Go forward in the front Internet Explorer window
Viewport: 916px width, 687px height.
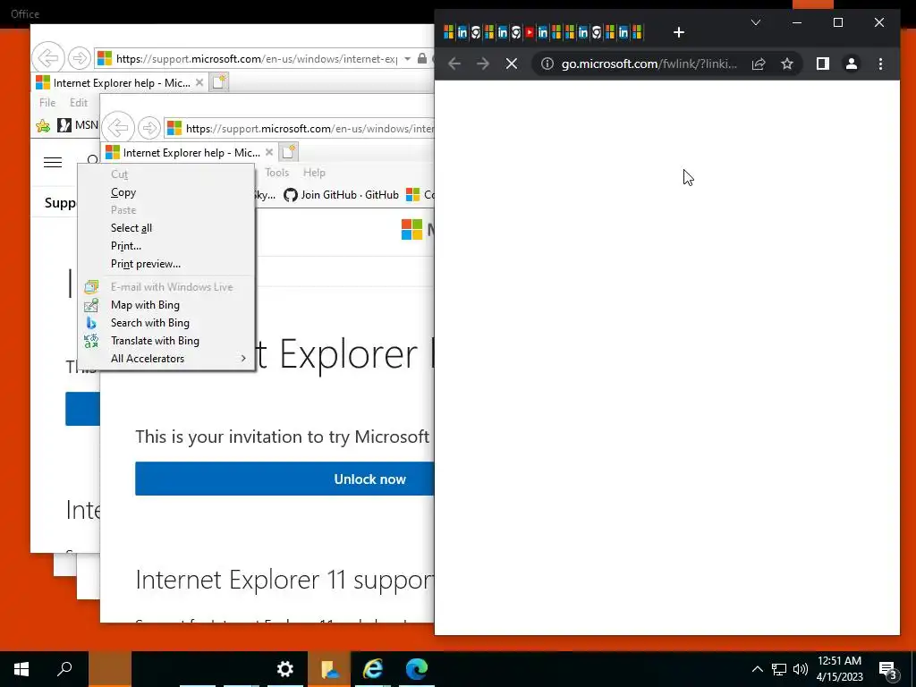tap(149, 128)
